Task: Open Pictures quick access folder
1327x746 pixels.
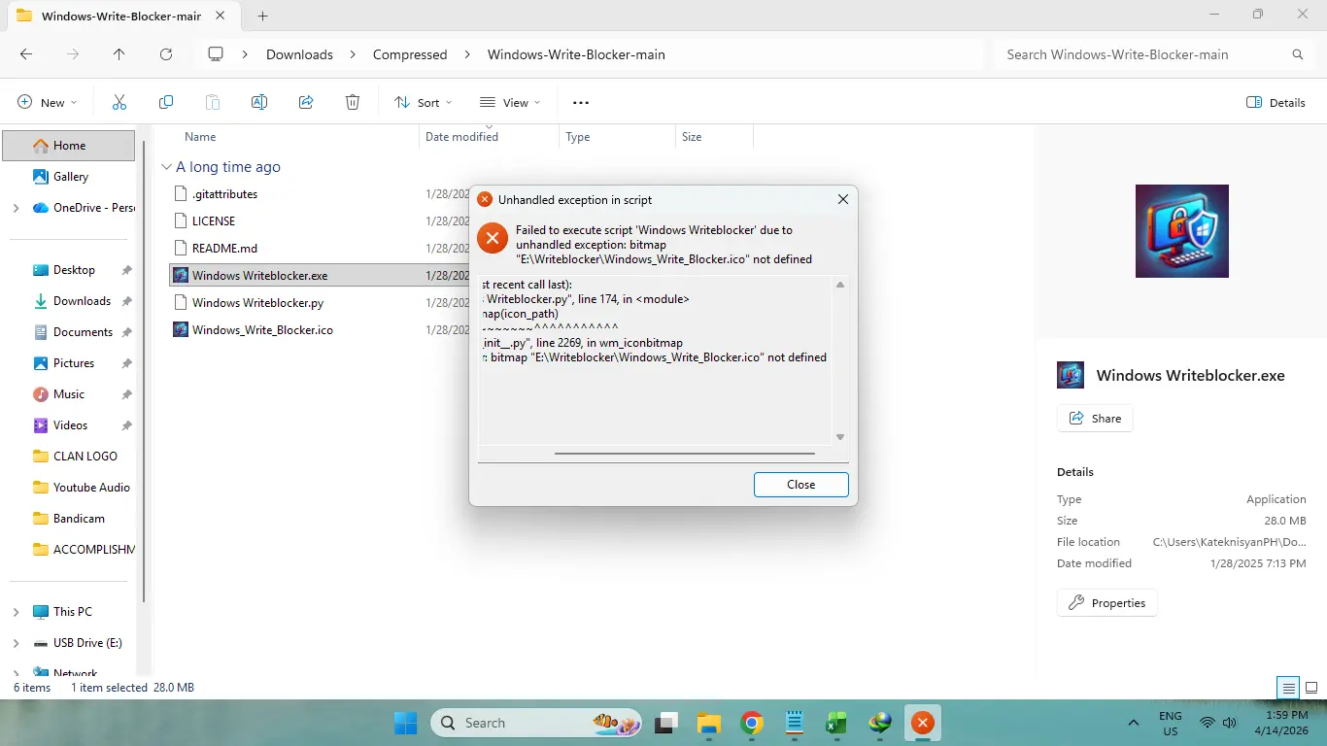Action: point(74,363)
